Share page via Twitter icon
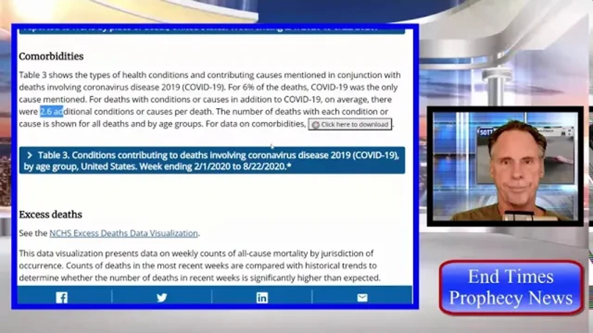The height and width of the screenshot is (333, 593). pyautogui.click(x=162, y=297)
